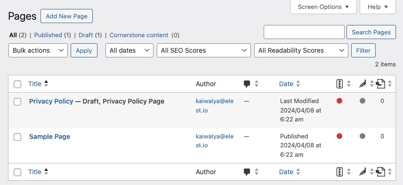The width and height of the screenshot is (403, 185).
Task: Click comments bubble icon in table footer
Action: 247,172
